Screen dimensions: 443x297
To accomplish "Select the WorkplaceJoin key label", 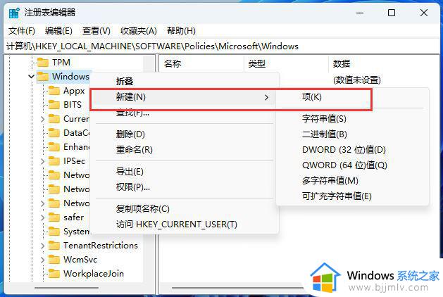I will [x=94, y=274].
